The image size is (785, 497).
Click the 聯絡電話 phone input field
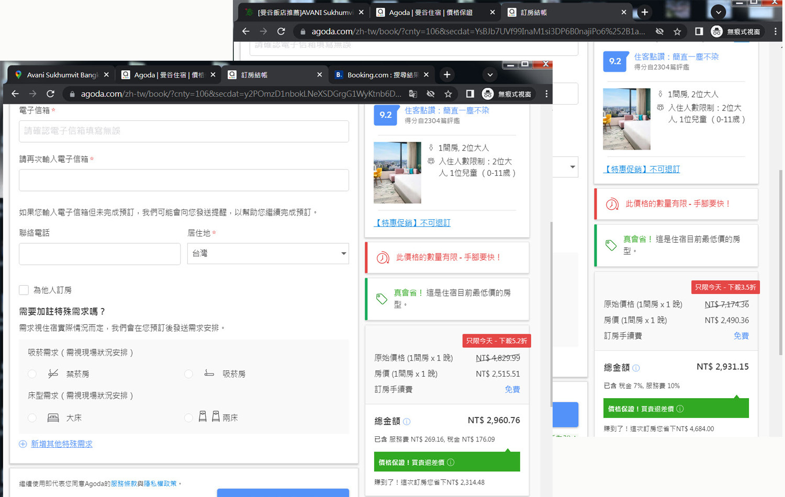tap(99, 254)
